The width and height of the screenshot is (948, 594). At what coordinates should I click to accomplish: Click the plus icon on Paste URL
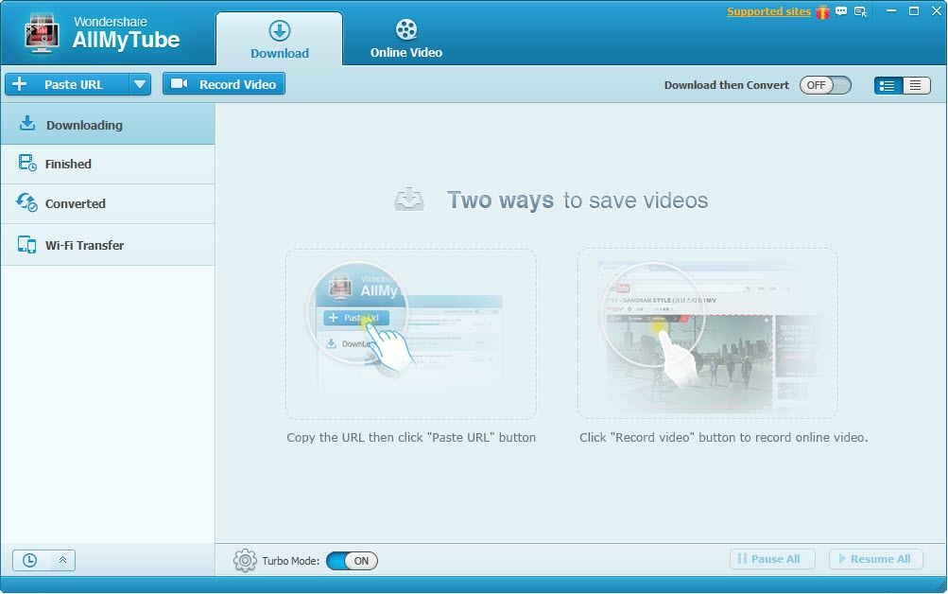click(x=19, y=83)
